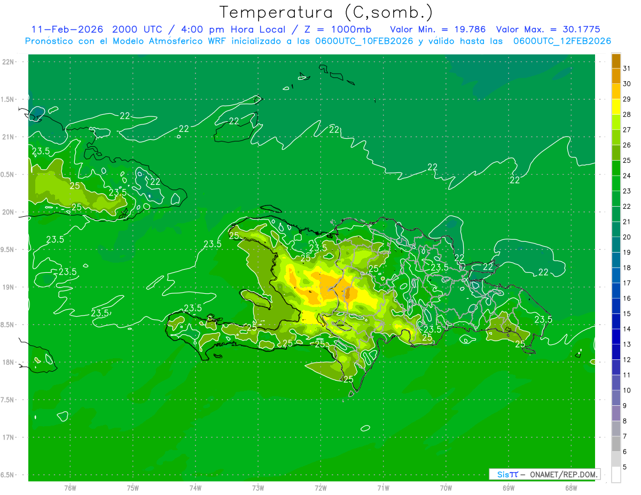Viewport: 641px width, 495px height.
Task: Click the legend value 10
Action: (627, 390)
